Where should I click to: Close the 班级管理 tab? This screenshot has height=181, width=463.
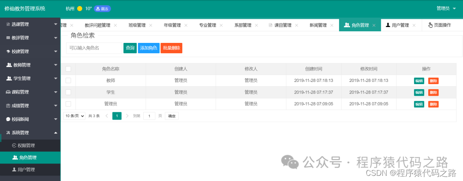pyautogui.click(x=150, y=25)
